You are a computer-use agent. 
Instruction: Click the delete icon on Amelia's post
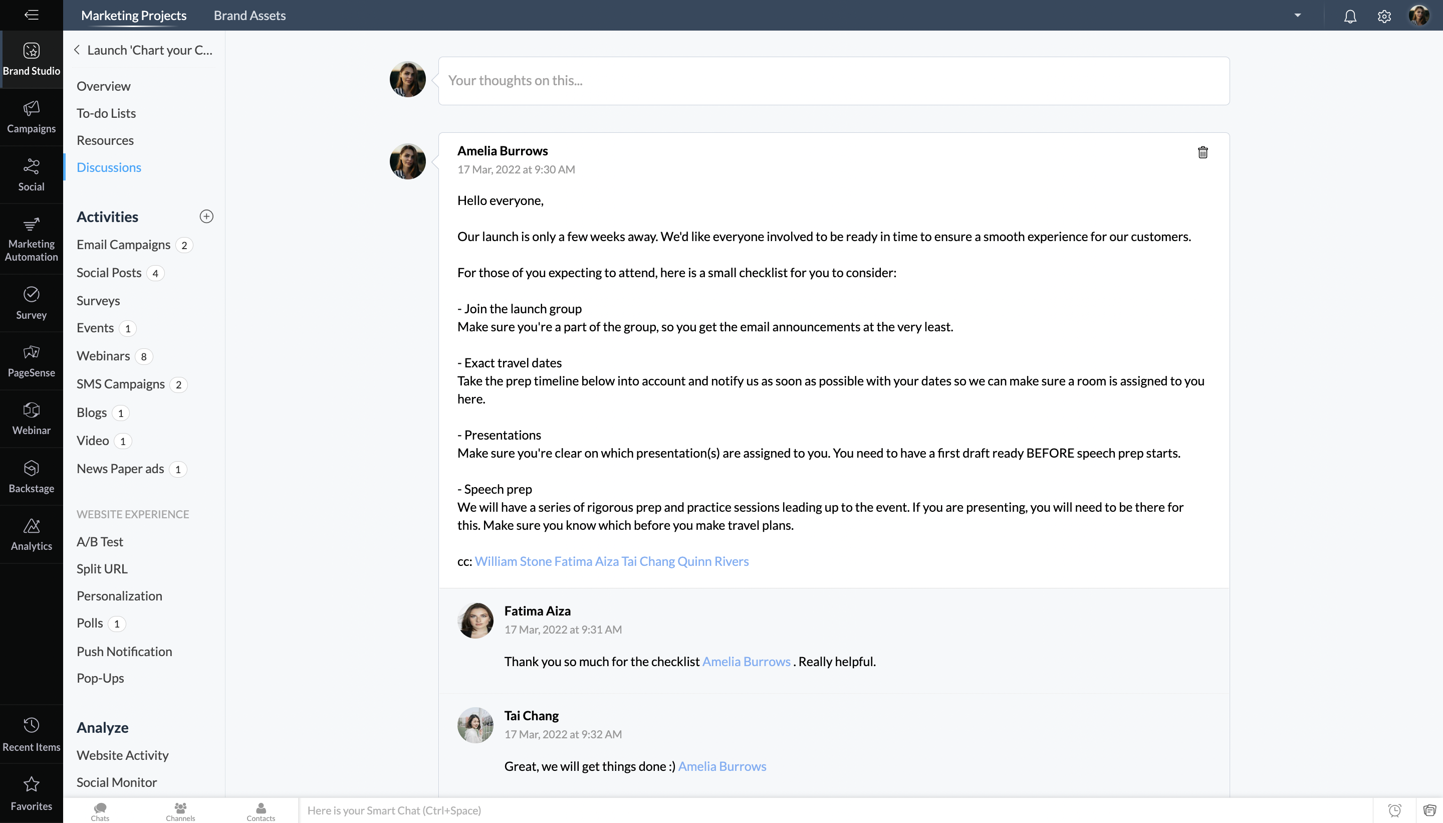1202,152
